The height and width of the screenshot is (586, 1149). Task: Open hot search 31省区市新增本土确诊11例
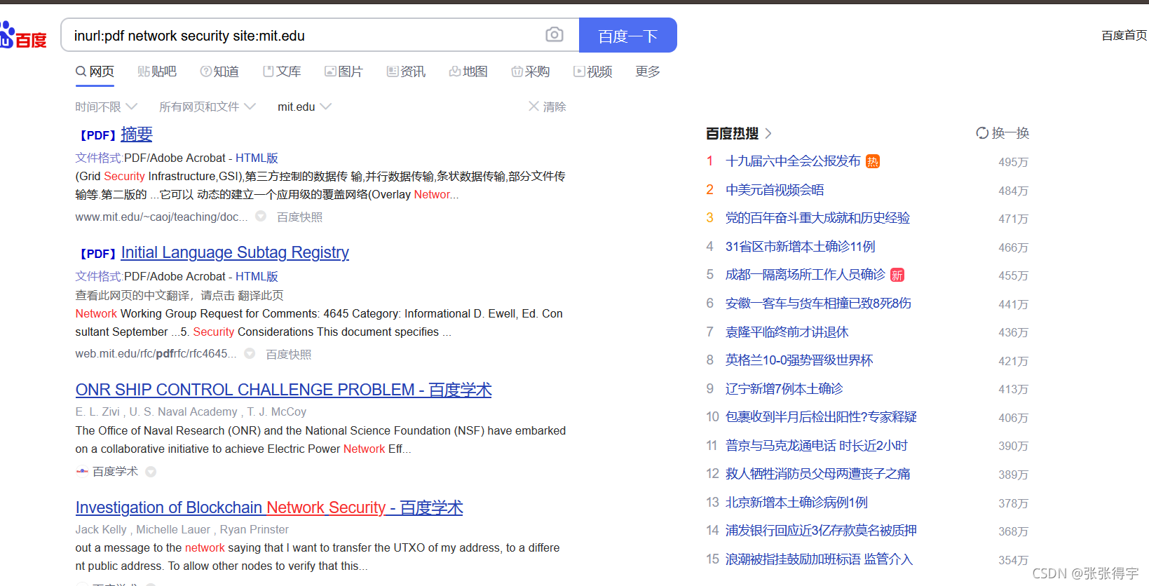click(800, 247)
